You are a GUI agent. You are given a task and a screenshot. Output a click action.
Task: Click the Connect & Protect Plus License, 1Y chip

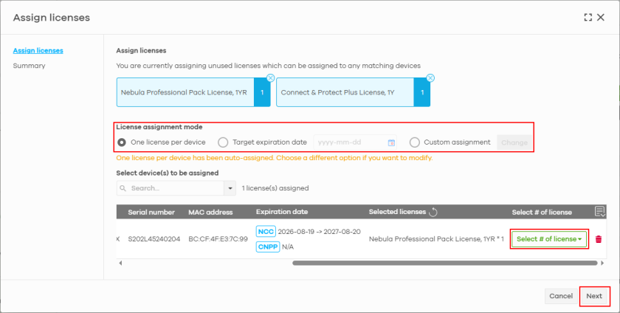(353, 92)
